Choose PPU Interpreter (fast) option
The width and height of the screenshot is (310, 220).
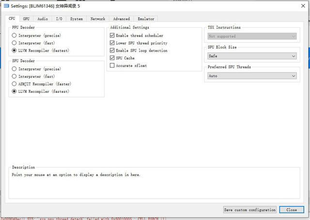pyautogui.click(x=15, y=43)
